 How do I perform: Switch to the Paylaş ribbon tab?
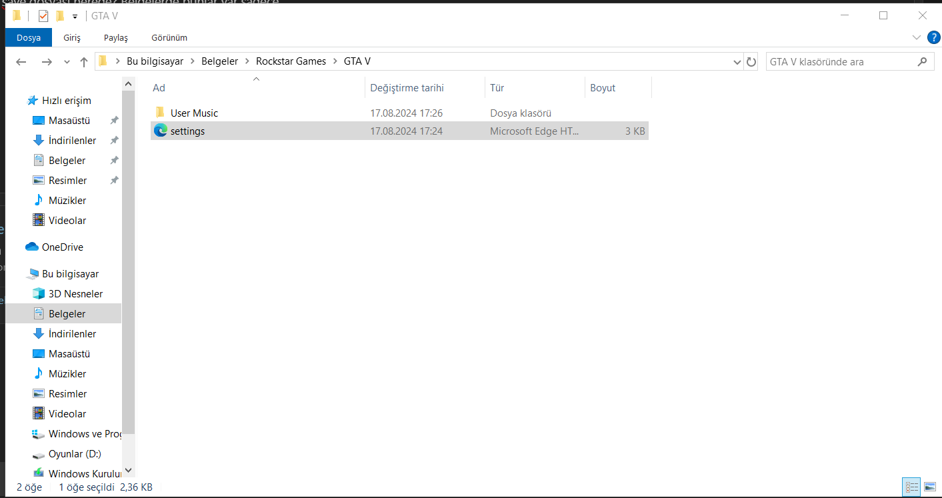pyautogui.click(x=116, y=37)
